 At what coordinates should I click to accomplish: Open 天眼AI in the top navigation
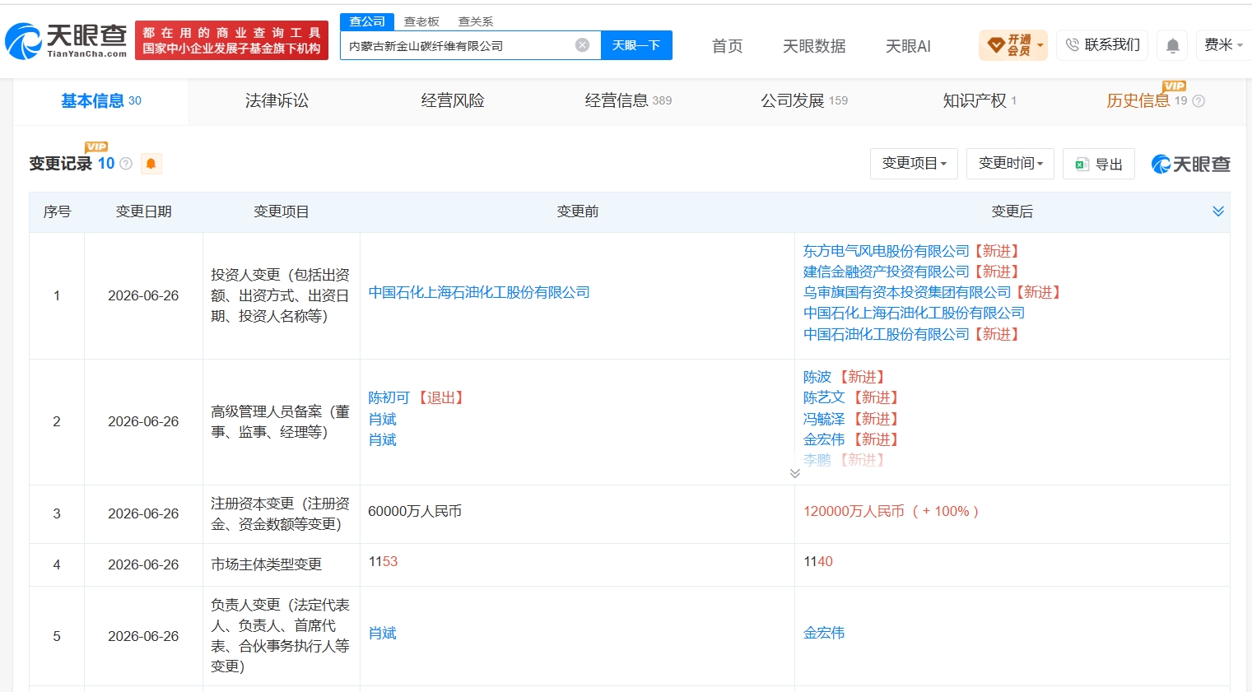click(x=908, y=46)
